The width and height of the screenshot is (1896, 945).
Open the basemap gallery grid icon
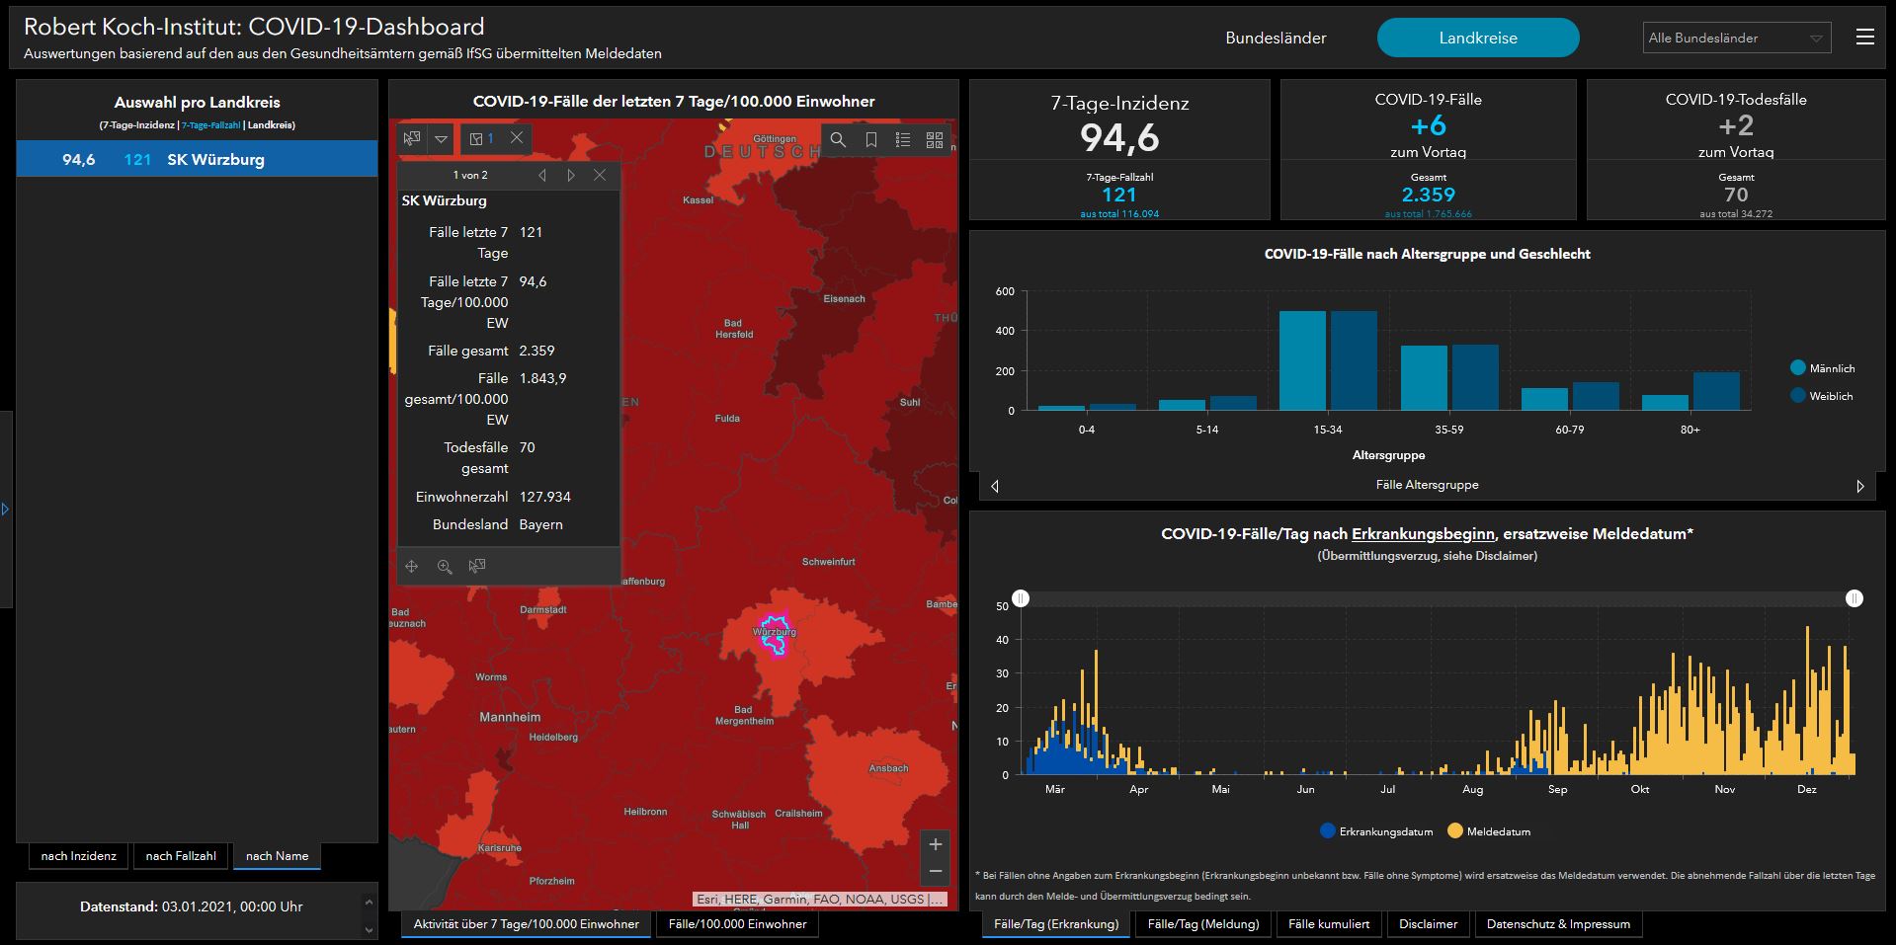[935, 140]
